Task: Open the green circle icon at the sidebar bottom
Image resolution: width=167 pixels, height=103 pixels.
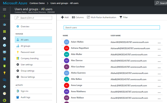Action: 5,100
